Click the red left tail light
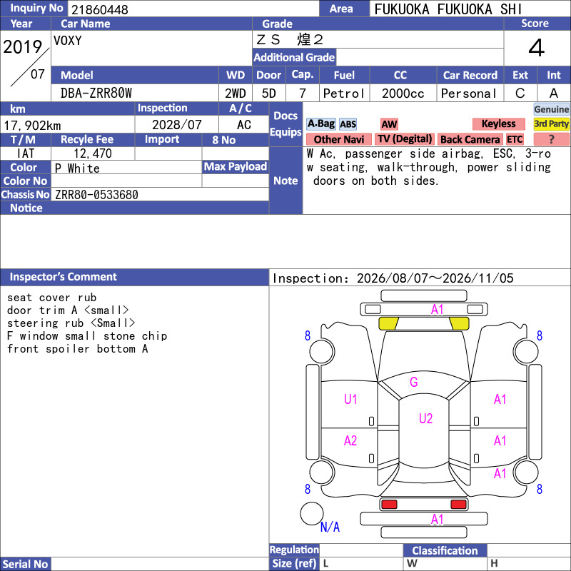The width and height of the screenshot is (571, 571). coord(389,505)
